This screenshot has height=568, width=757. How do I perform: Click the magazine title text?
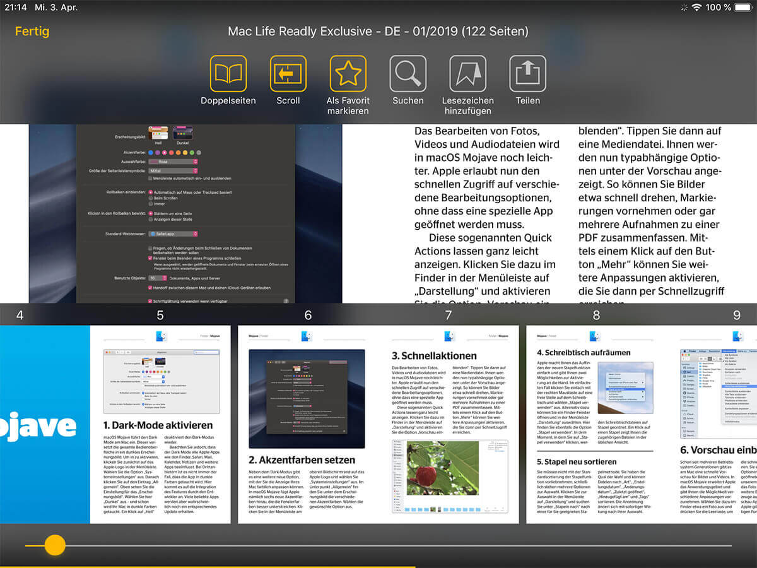pyautogui.click(x=378, y=32)
